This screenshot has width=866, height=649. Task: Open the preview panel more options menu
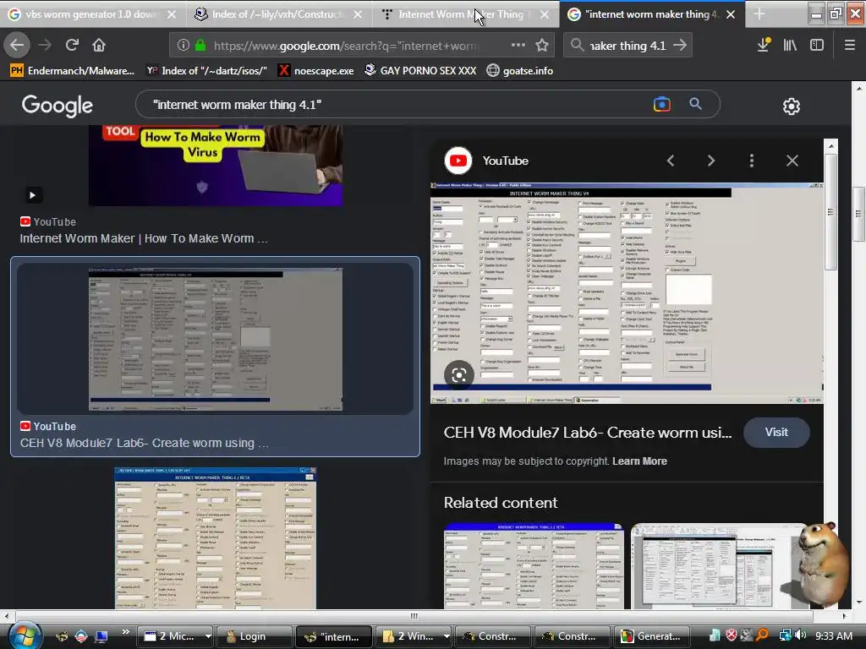[x=751, y=161]
